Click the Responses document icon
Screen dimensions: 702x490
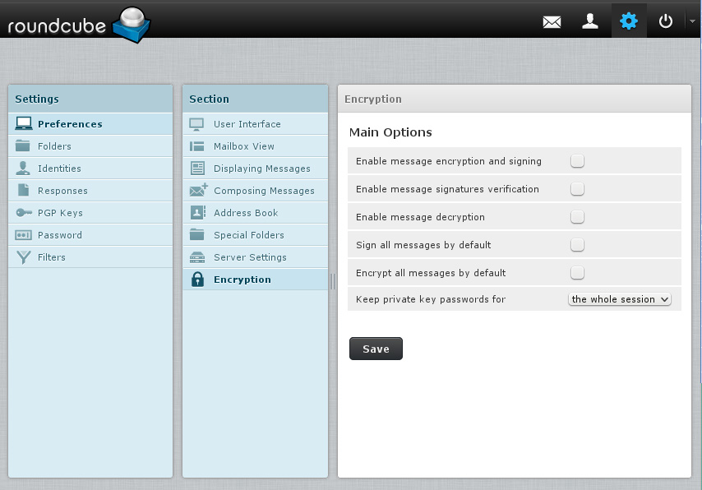(23, 190)
